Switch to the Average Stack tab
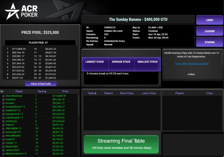 (121, 62)
